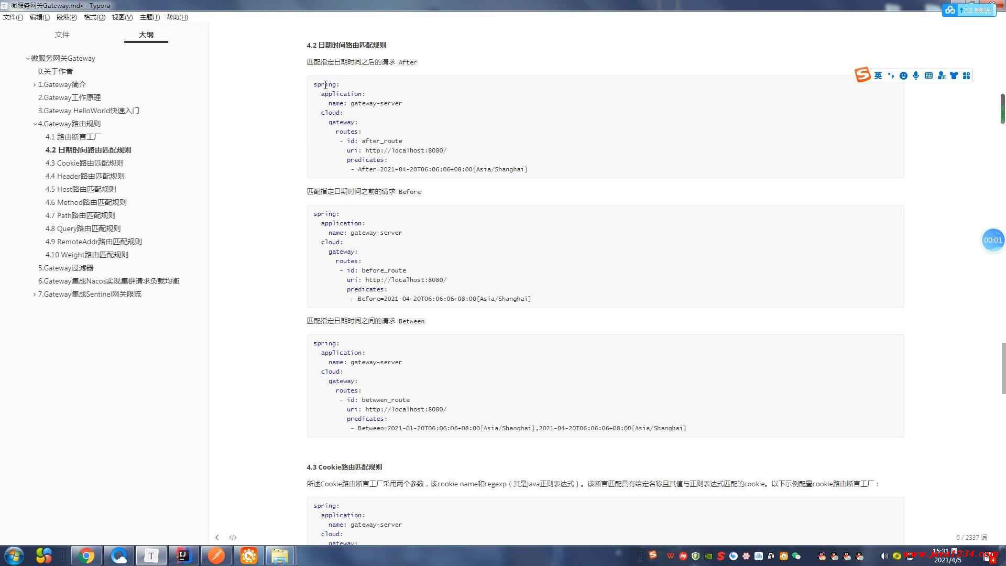
Task: Open Sogou toolbox grid icon
Action: point(967,75)
